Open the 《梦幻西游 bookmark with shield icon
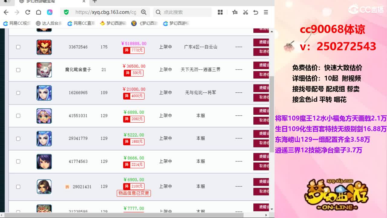 [145, 23]
